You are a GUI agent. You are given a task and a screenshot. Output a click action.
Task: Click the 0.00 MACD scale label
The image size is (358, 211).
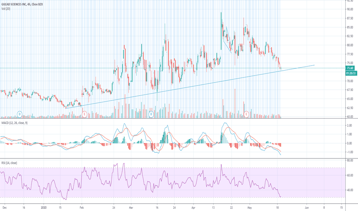[x=349, y=143]
